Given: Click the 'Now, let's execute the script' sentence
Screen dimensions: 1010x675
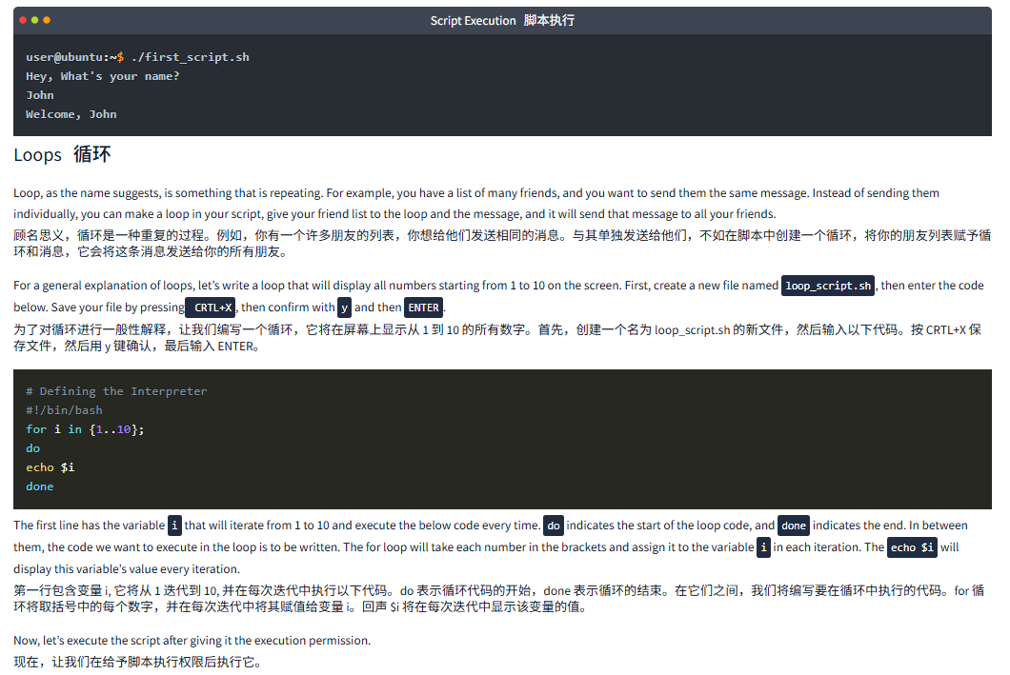Looking at the screenshot, I should pos(192,641).
